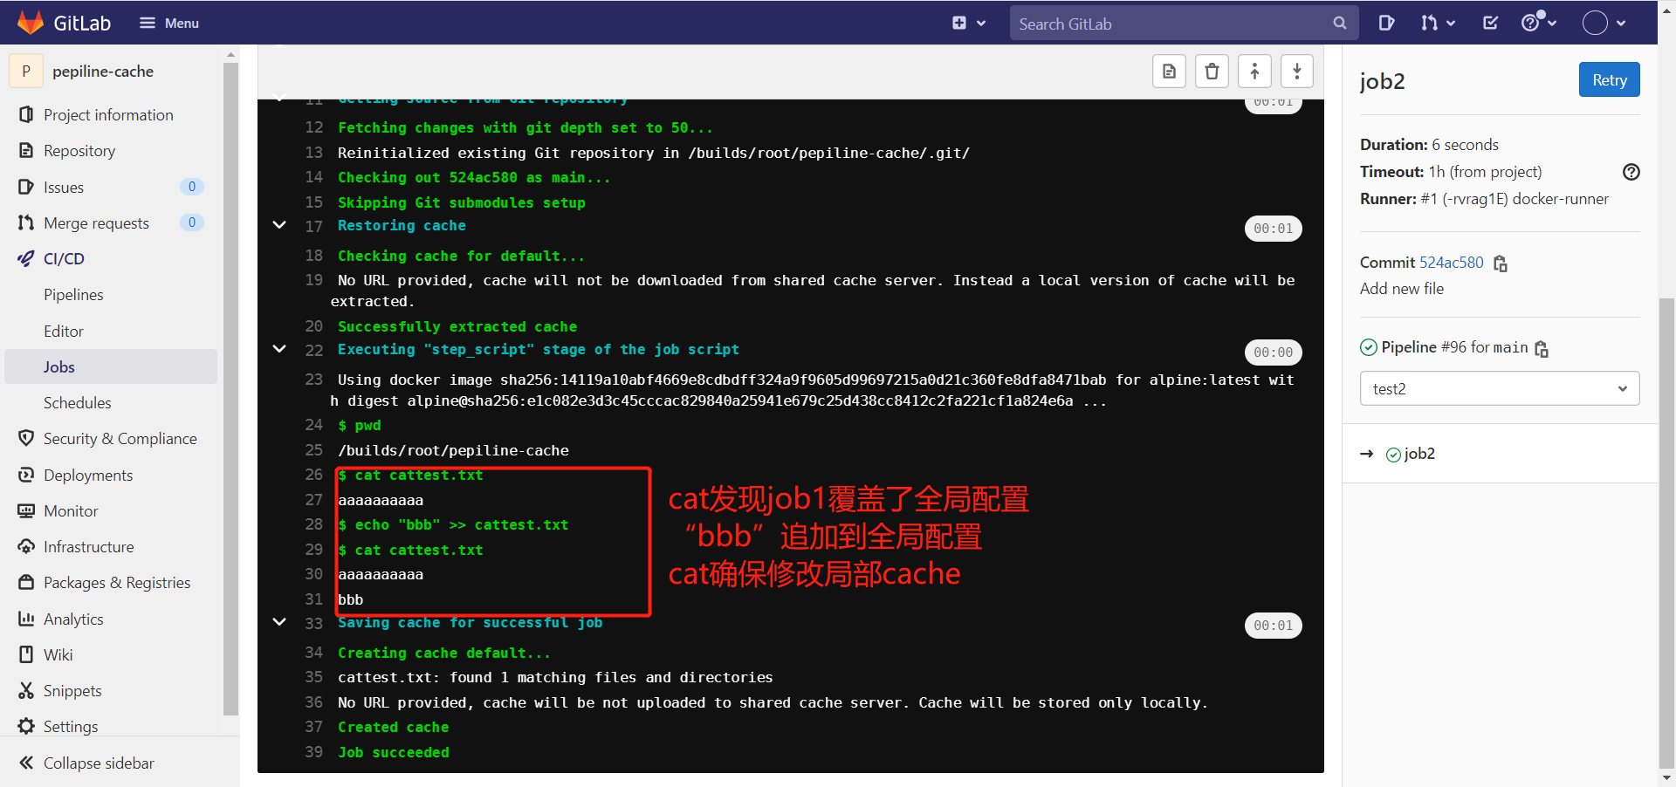The height and width of the screenshot is (787, 1676).
Task: Collapse the Restoring cache log section
Action: [279, 225]
